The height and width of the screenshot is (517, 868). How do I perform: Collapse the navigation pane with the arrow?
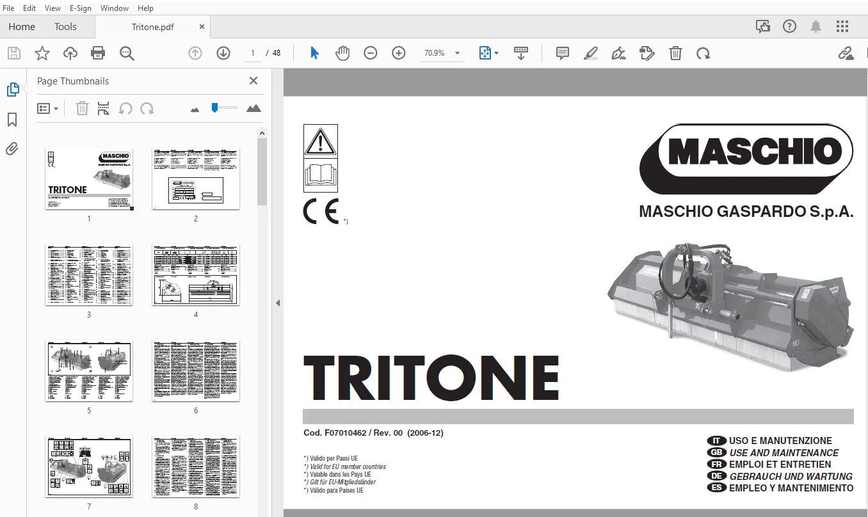pyautogui.click(x=278, y=303)
